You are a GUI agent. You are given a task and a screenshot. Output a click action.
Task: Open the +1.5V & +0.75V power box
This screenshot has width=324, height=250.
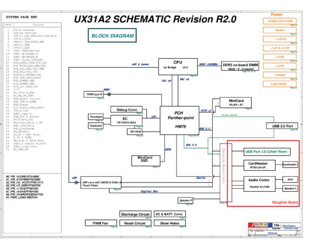(x=280, y=48)
